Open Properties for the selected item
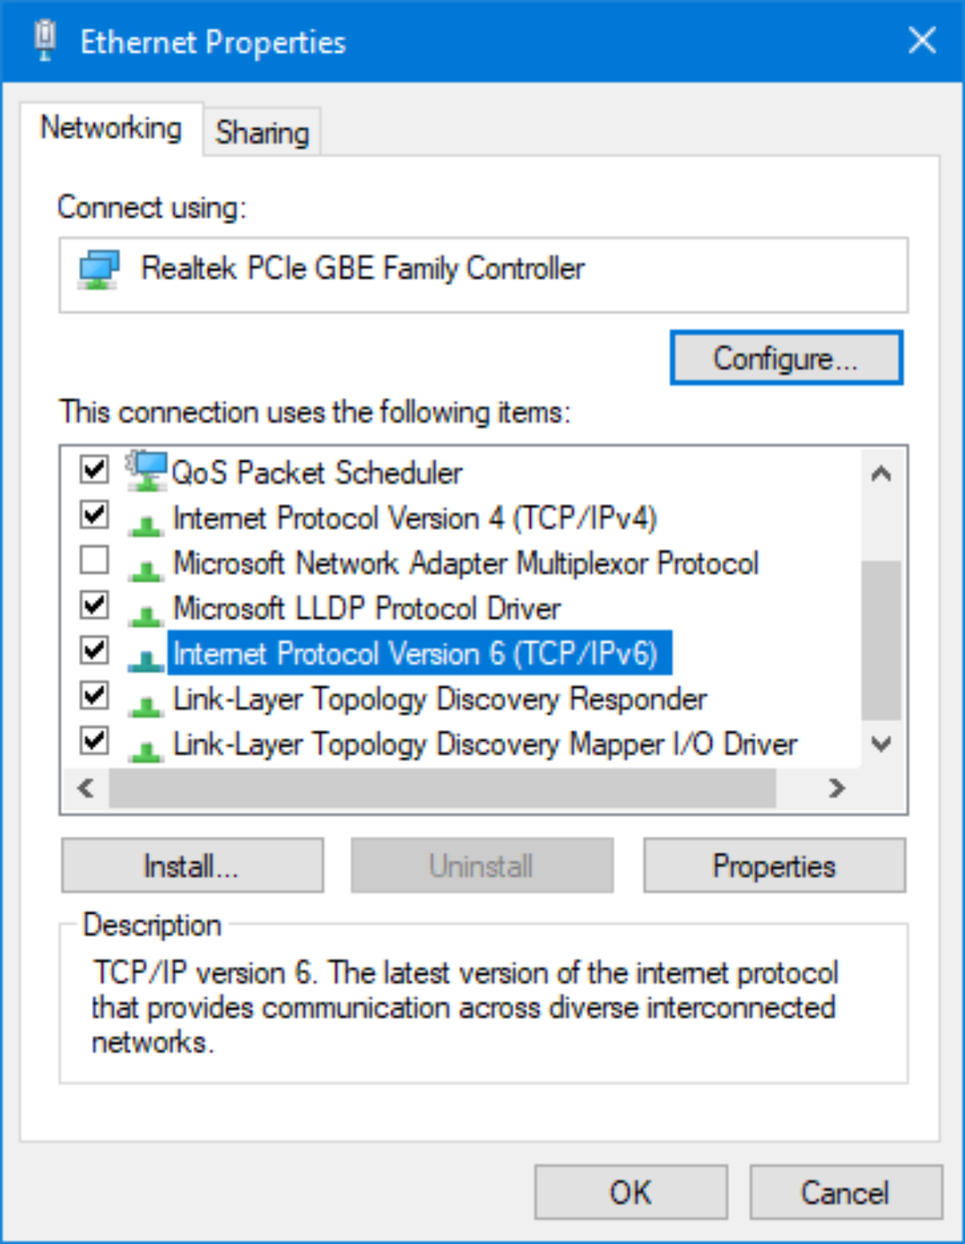The height and width of the screenshot is (1244, 965). pos(774,866)
